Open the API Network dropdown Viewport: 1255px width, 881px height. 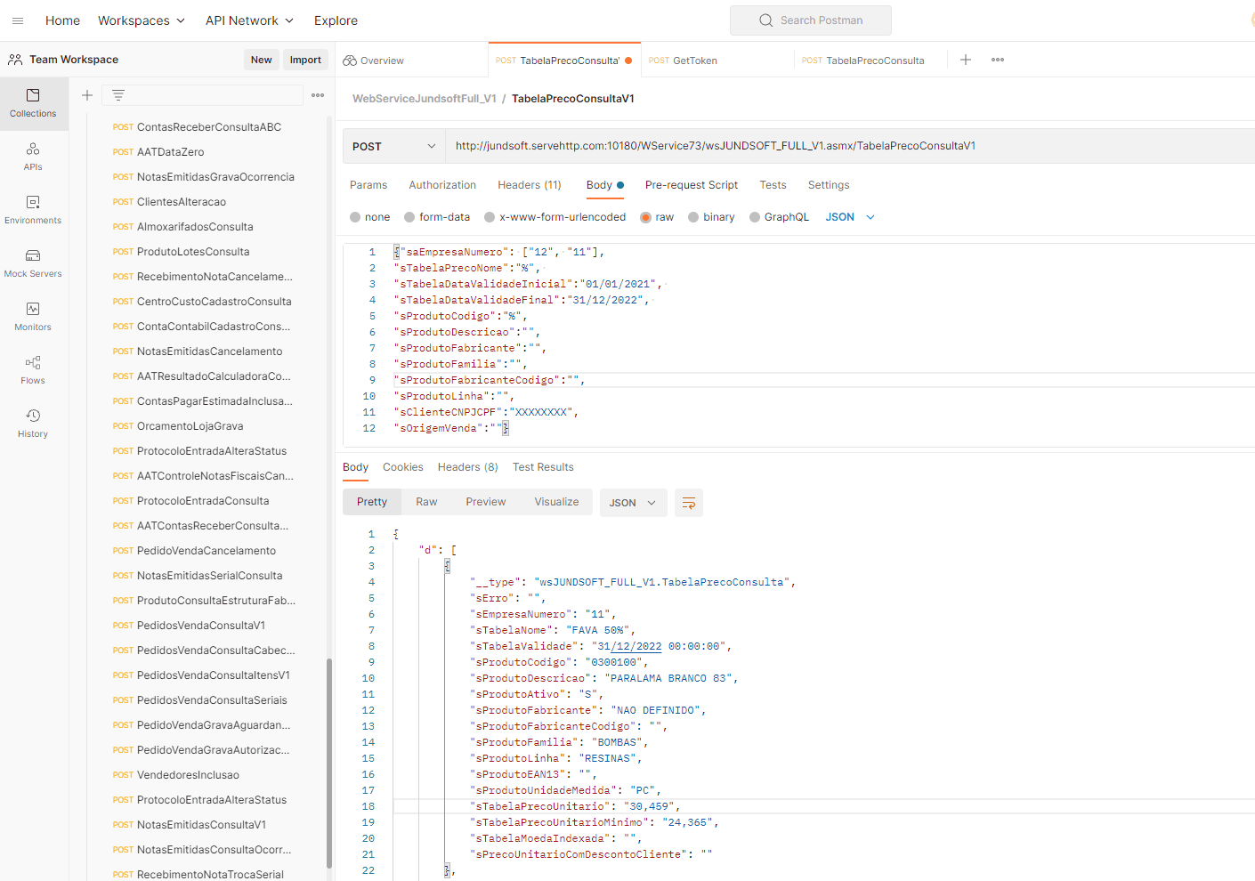248,20
